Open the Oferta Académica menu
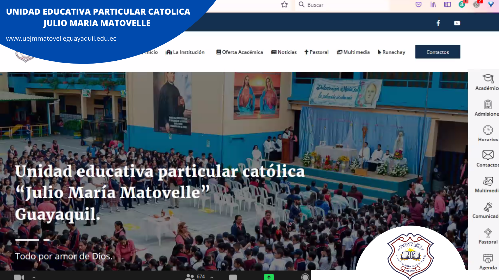Screen dimensions: 499x280 coord(240,52)
